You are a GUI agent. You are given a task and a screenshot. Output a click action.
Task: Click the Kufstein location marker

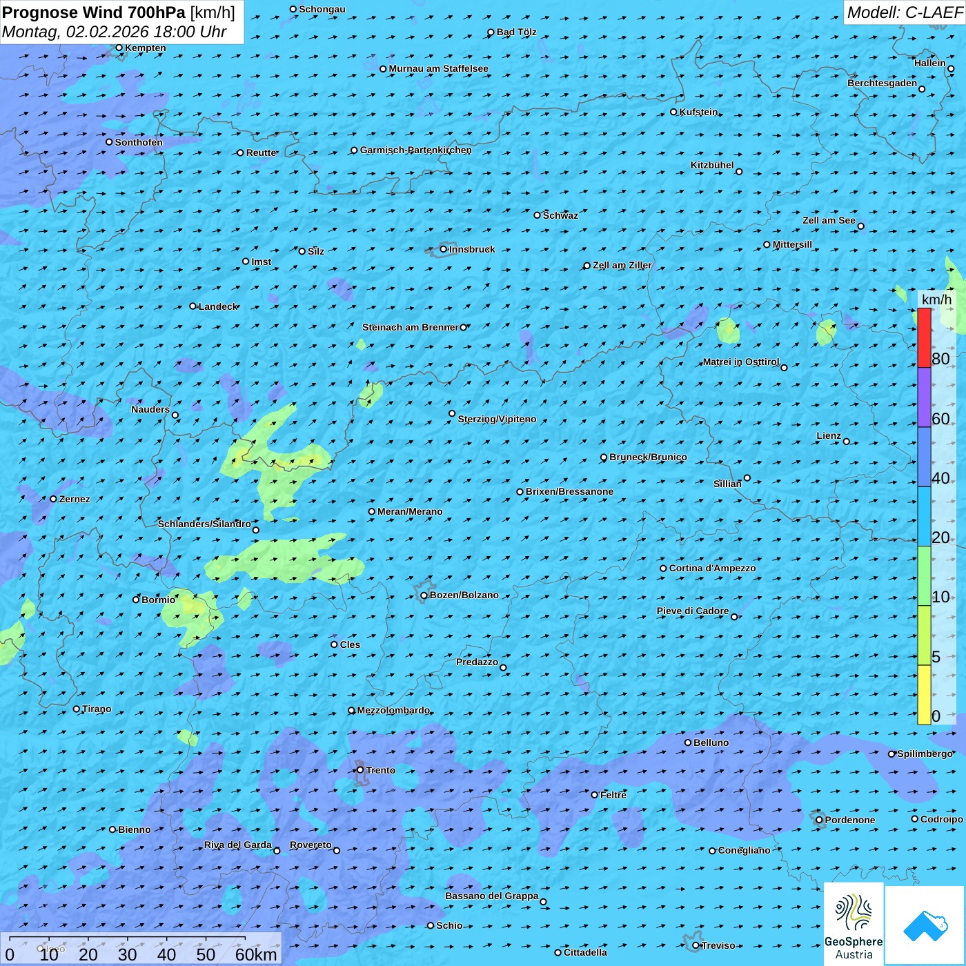673,112
